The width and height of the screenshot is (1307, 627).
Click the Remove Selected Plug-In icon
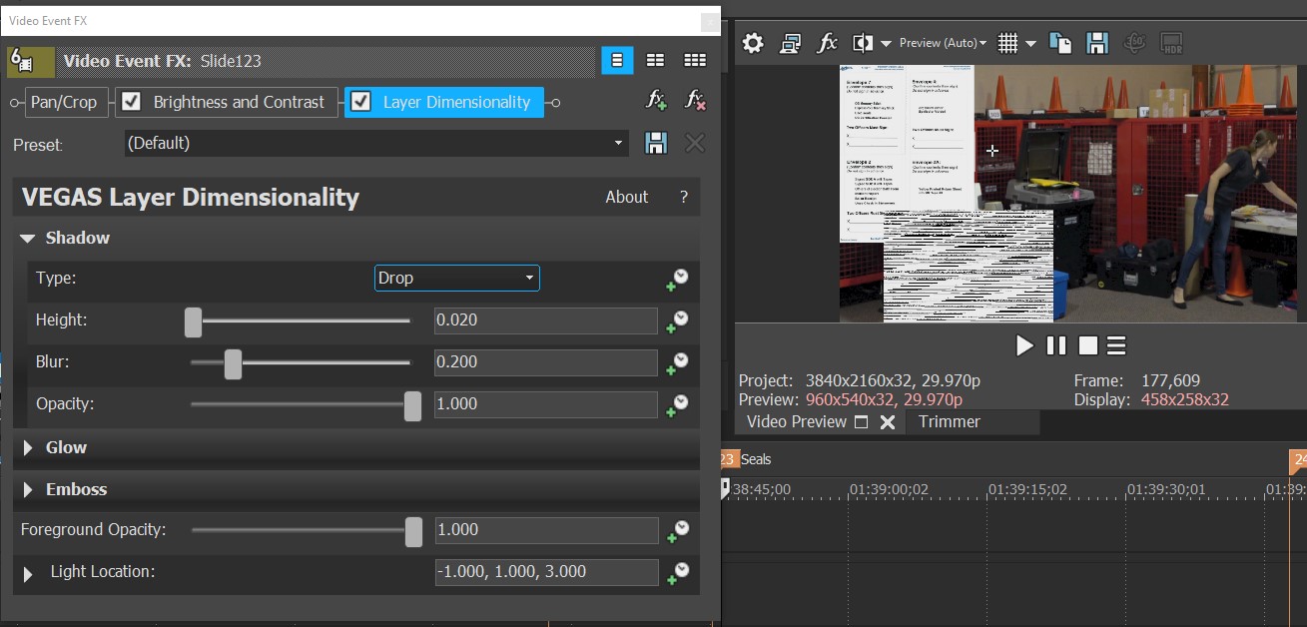tap(695, 100)
